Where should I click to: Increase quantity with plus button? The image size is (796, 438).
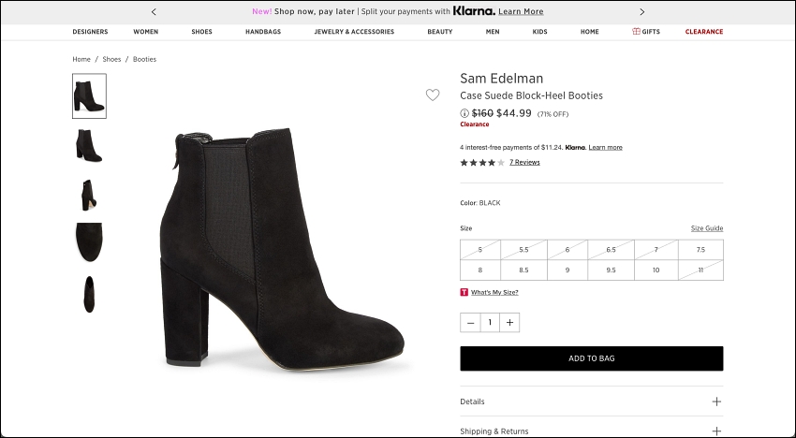tap(509, 322)
